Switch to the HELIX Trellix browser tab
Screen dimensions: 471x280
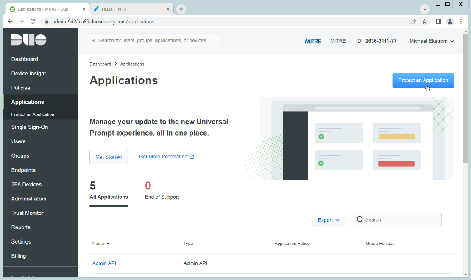(x=127, y=9)
